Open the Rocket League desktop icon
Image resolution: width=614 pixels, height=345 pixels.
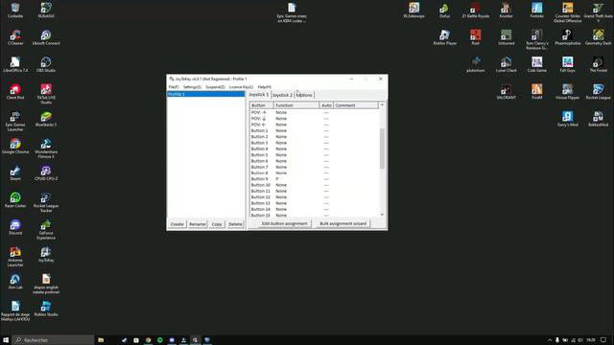598,92
